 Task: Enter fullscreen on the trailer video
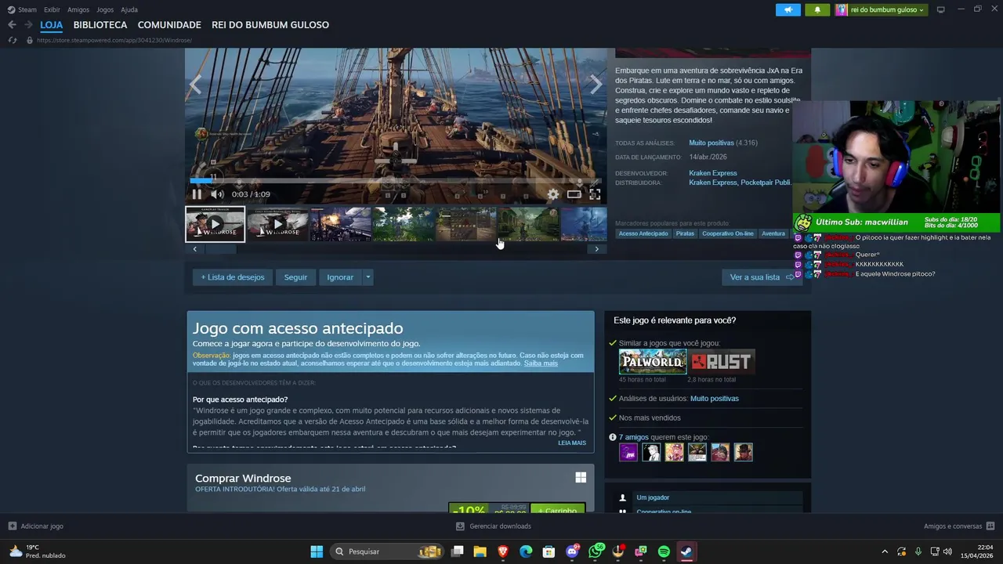click(595, 194)
